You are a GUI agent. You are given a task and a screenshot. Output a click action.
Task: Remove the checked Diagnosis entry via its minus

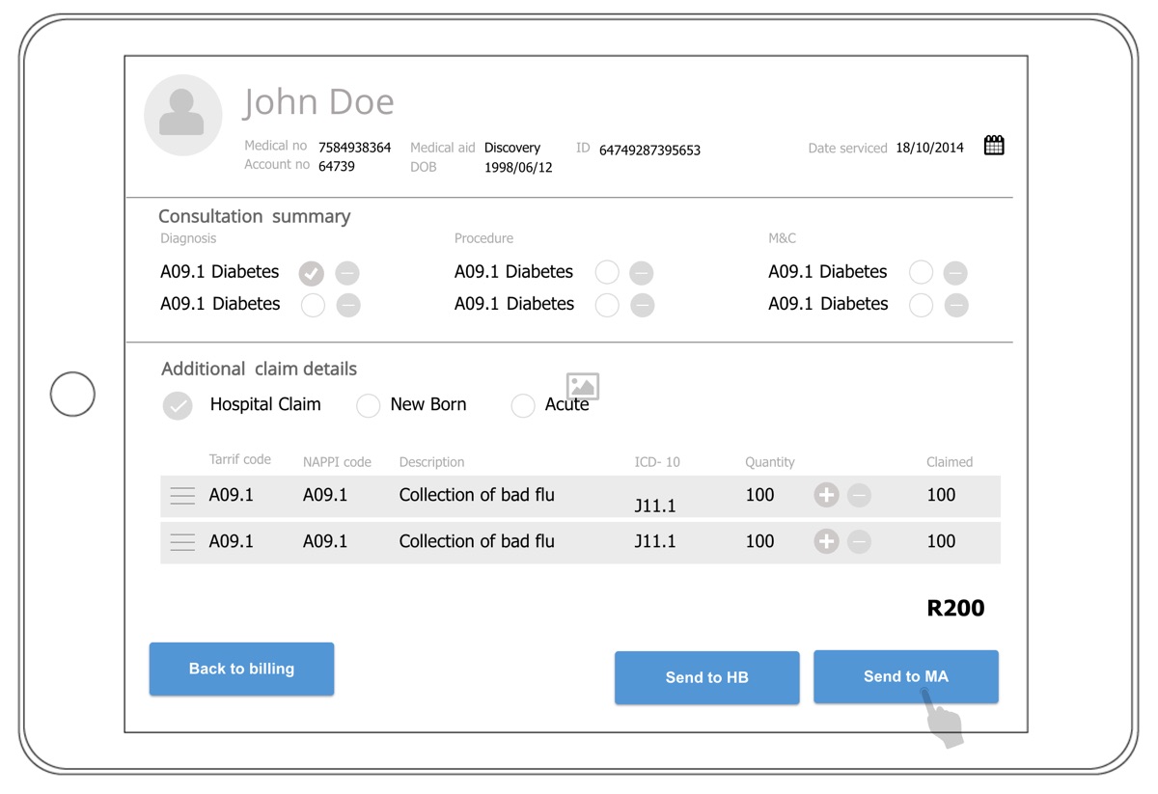tap(347, 273)
